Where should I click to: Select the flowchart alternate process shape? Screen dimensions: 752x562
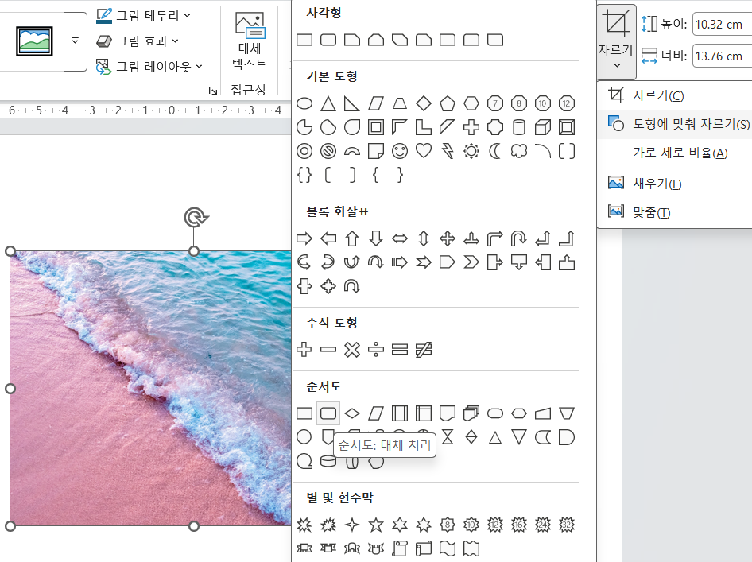click(x=328, y=413)
